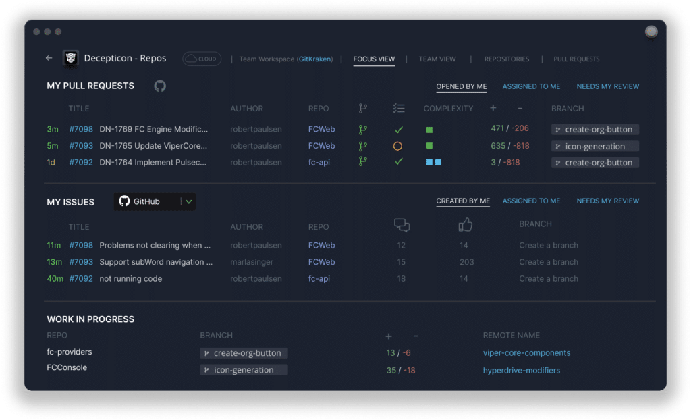The width and height of the screenshot is (691, 420).
Task: Click the thumbs-up icon column header
Action: click(466, 225)
